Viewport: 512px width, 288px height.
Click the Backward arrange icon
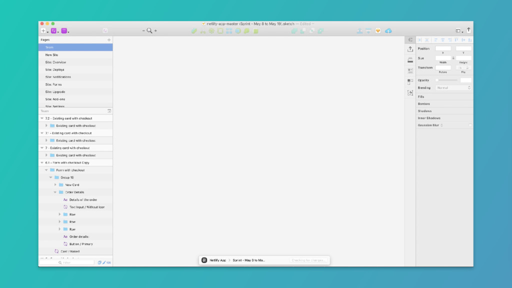pyautogui.click(x=368, y=30)
